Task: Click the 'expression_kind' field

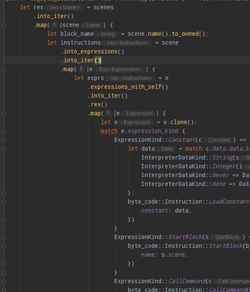Action: pos(153,131)
